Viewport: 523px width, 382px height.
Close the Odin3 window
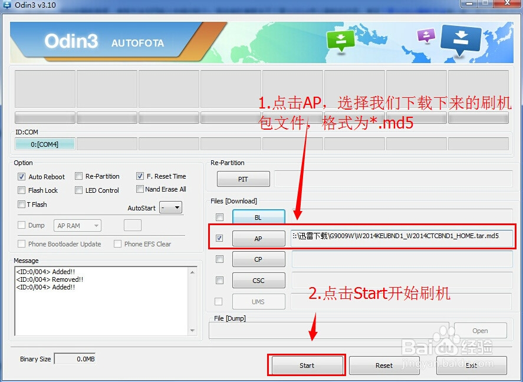507,3
